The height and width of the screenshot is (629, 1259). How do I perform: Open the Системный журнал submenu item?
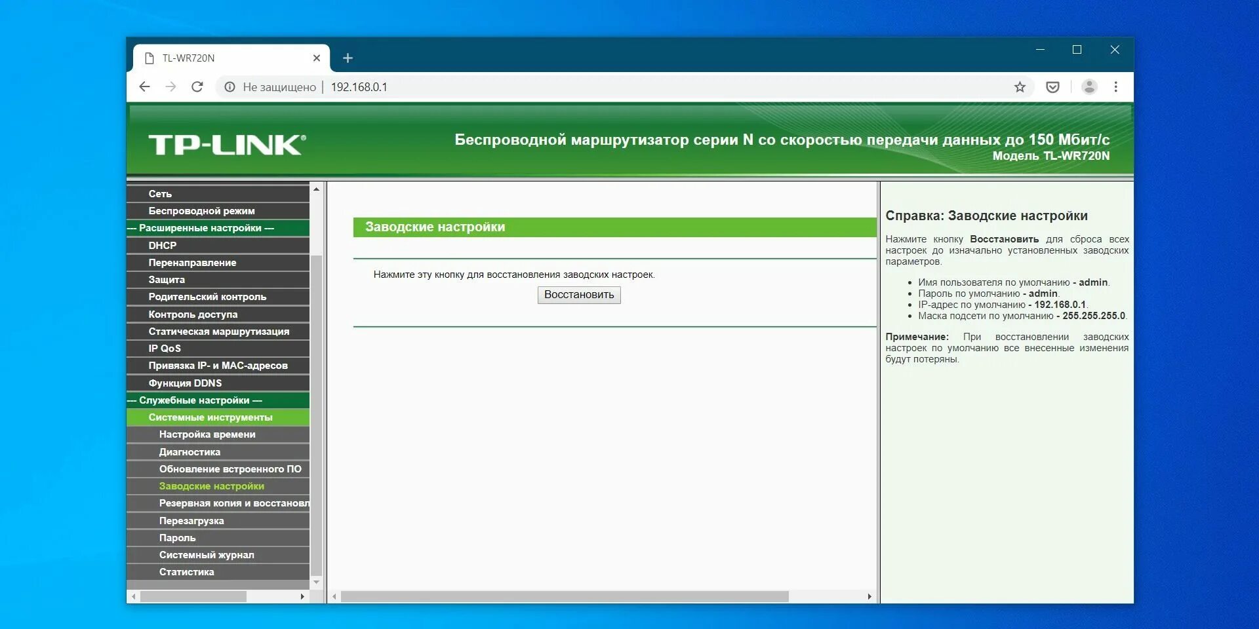(x=218, y=555)
